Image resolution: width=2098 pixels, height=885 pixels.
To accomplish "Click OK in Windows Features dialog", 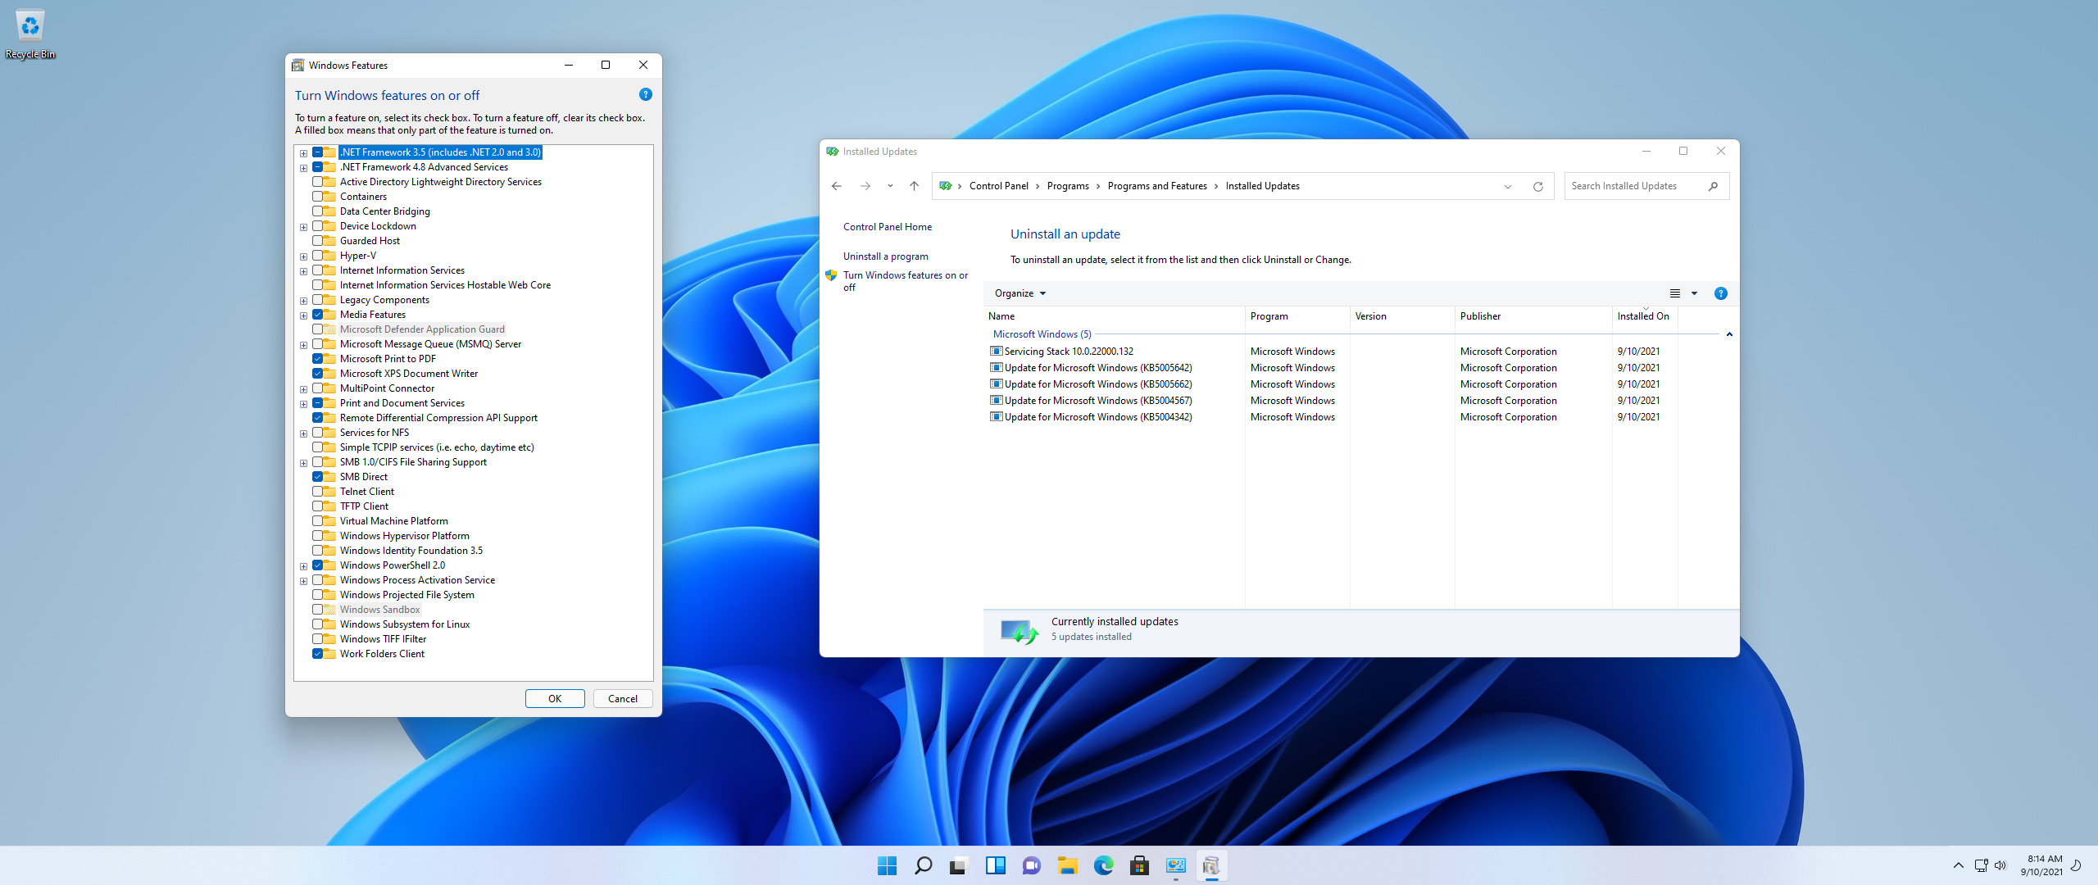I will click(x=555, y=699).
